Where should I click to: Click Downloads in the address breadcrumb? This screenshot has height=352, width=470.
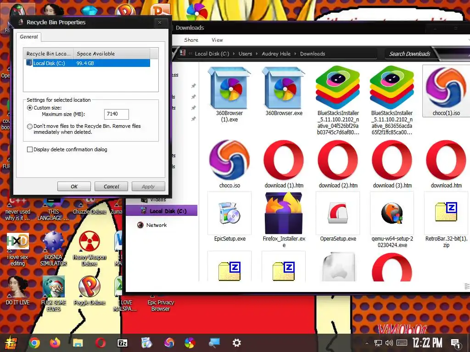(312, 54)
